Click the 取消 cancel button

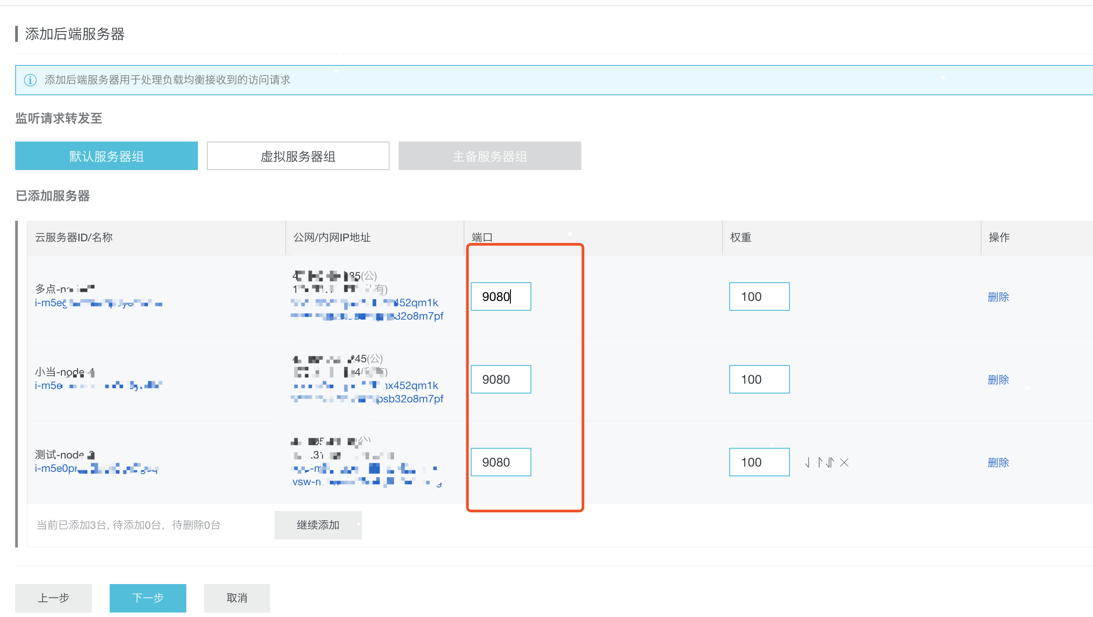[x=237, y=598]
